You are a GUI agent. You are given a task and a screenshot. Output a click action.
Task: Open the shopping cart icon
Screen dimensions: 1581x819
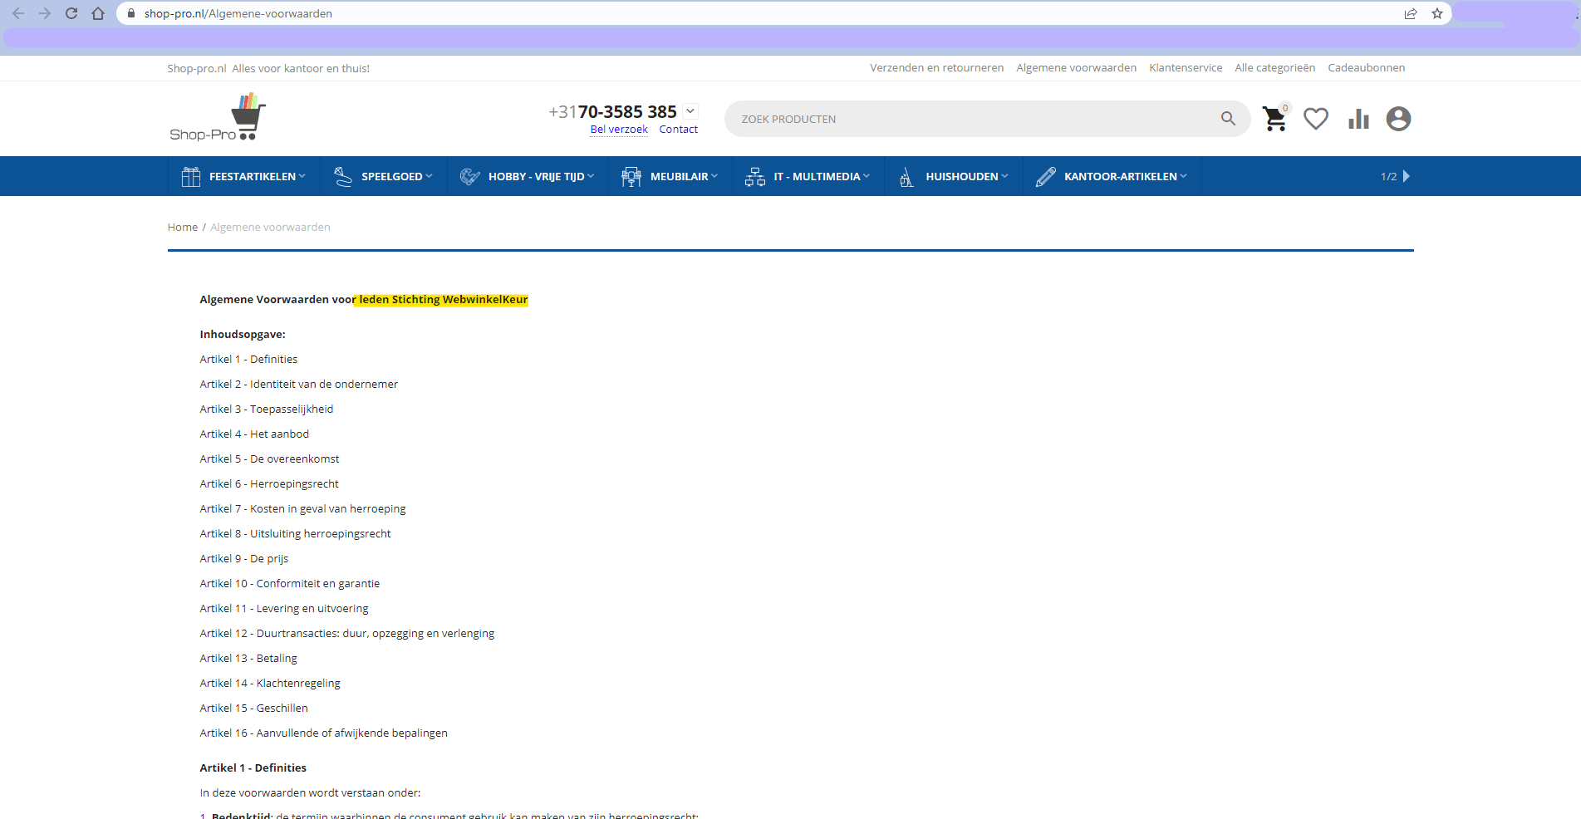coord(1274,120)
